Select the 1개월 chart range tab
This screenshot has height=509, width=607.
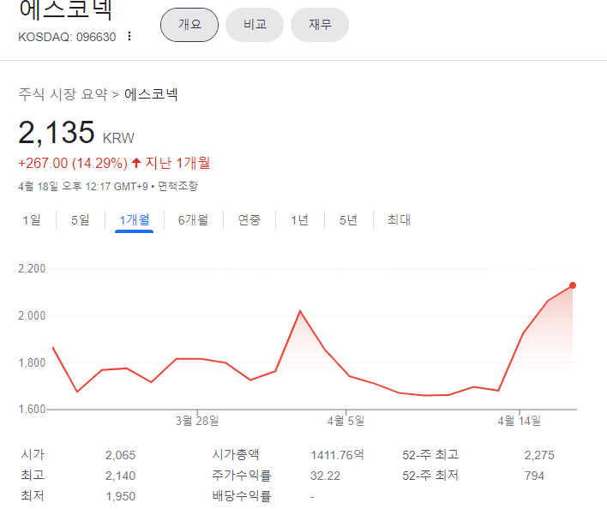(x=135, y=220)
